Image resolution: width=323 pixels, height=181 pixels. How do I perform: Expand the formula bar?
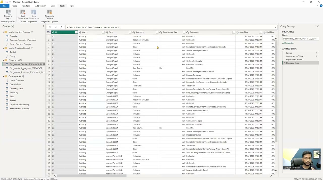(x=275, y=27)
